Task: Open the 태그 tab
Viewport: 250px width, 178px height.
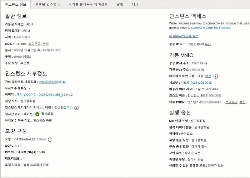Action: [135, 4]
